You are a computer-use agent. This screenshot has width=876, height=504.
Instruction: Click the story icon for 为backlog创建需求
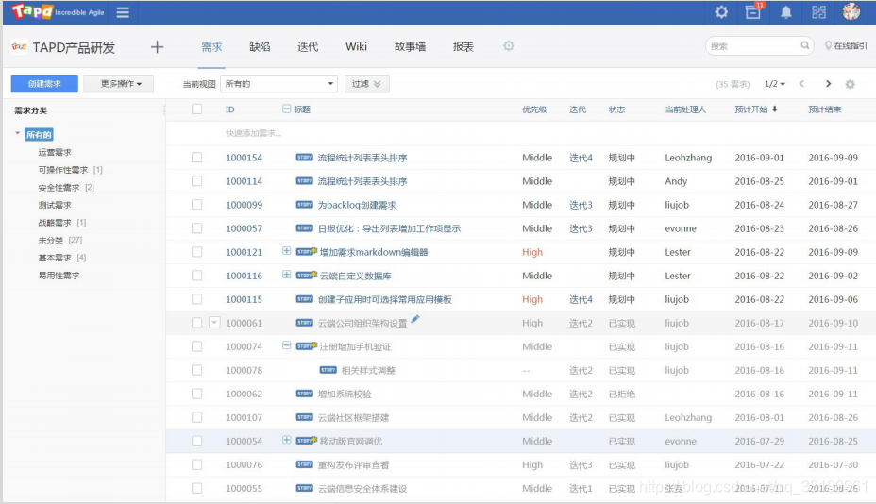(305, 205)
